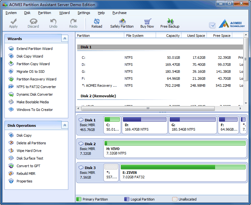Launch the Extend Partition Wizard
This screenshot has width=251, height=205.
[34, 49]
